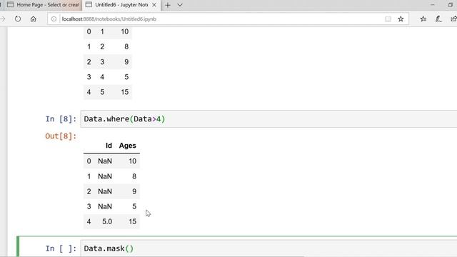Screen dimensions: 457x257
Task: Select Ages value 9 in Out[8] table
Action: point(134,191)
